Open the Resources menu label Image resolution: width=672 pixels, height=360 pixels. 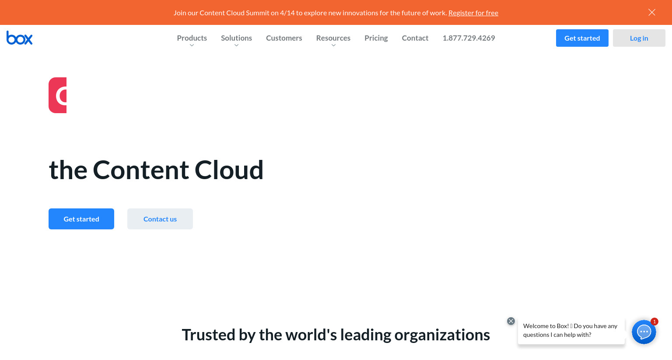point(333,38)
